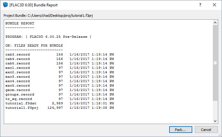Click the window resize grip in corner

tap(220, 135)
